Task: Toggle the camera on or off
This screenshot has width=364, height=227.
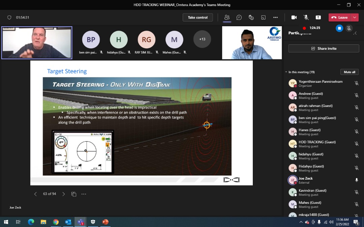Action: point(294,17)
